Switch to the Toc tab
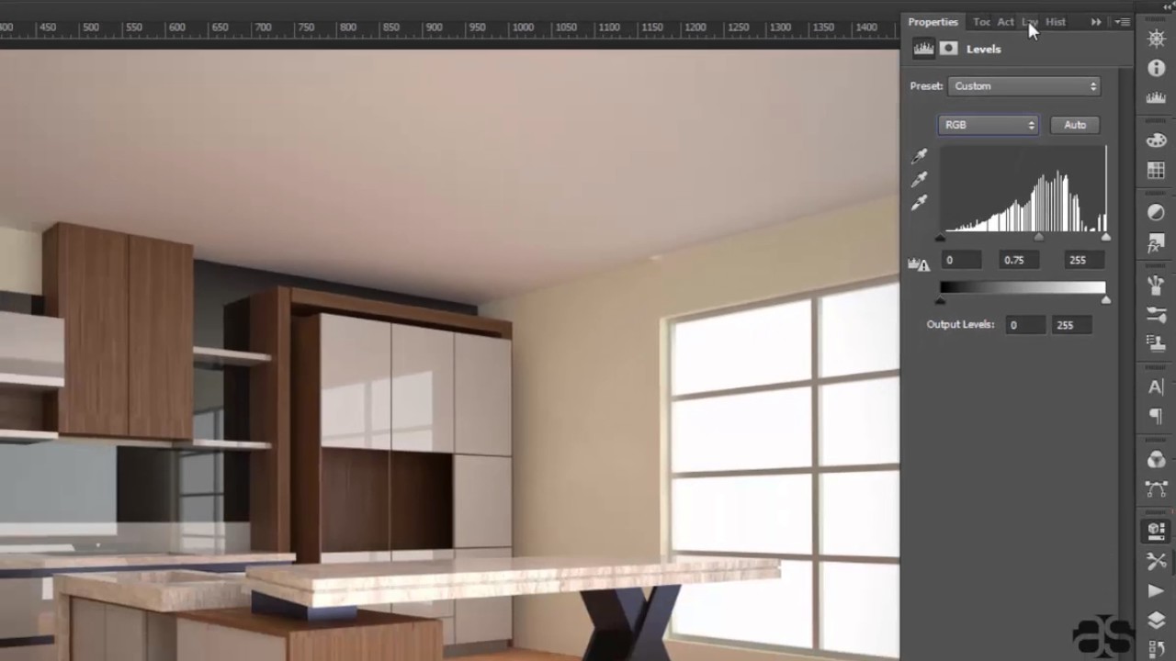This screenshot has width=1176, height=661. [x=981, y=22]
